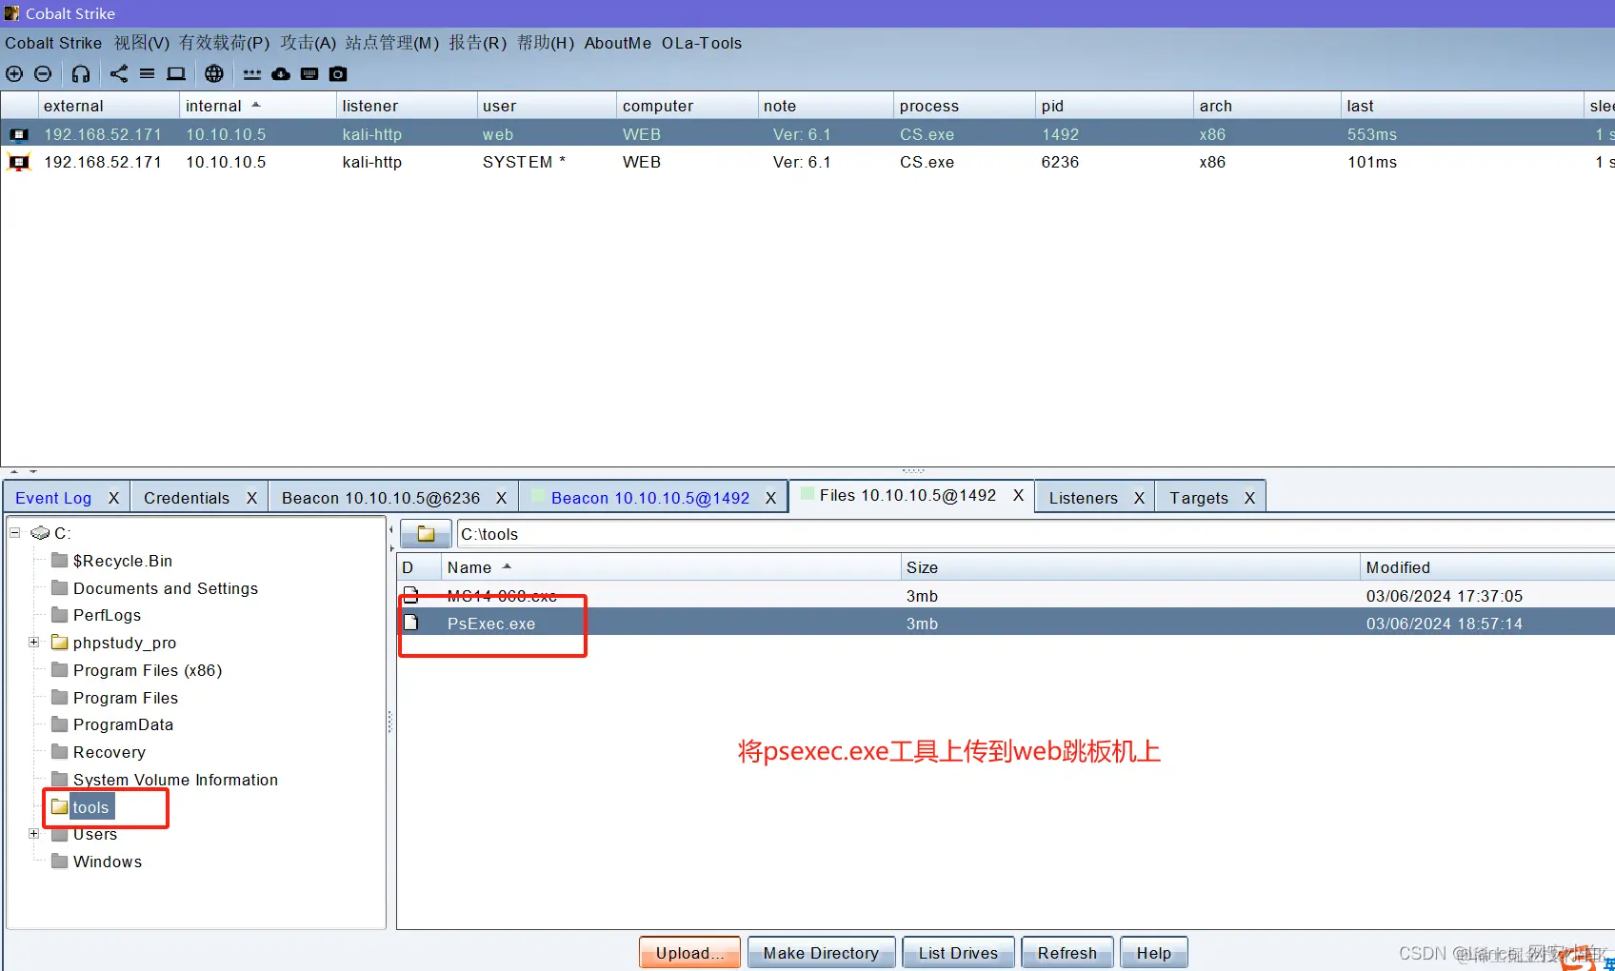Click the globe icon in toolbar

coord(214,74)
